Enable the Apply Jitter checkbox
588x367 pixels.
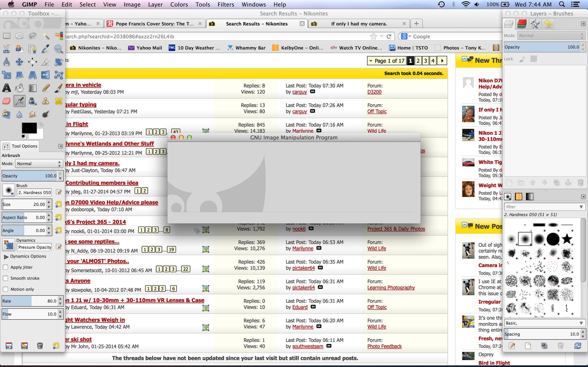(x=6, y=267)
